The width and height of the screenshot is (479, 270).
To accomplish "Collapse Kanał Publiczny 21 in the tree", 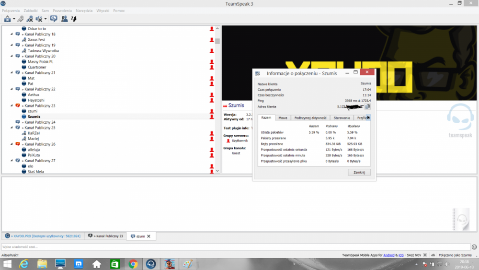I will point(11,73).
